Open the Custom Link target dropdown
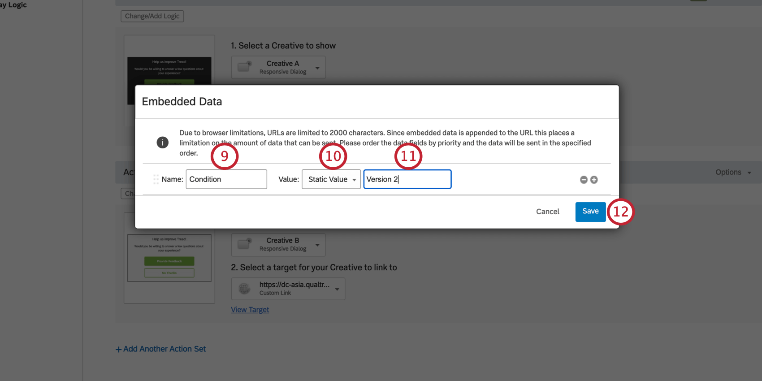This screenshot has width=762, height=381. 337,289
